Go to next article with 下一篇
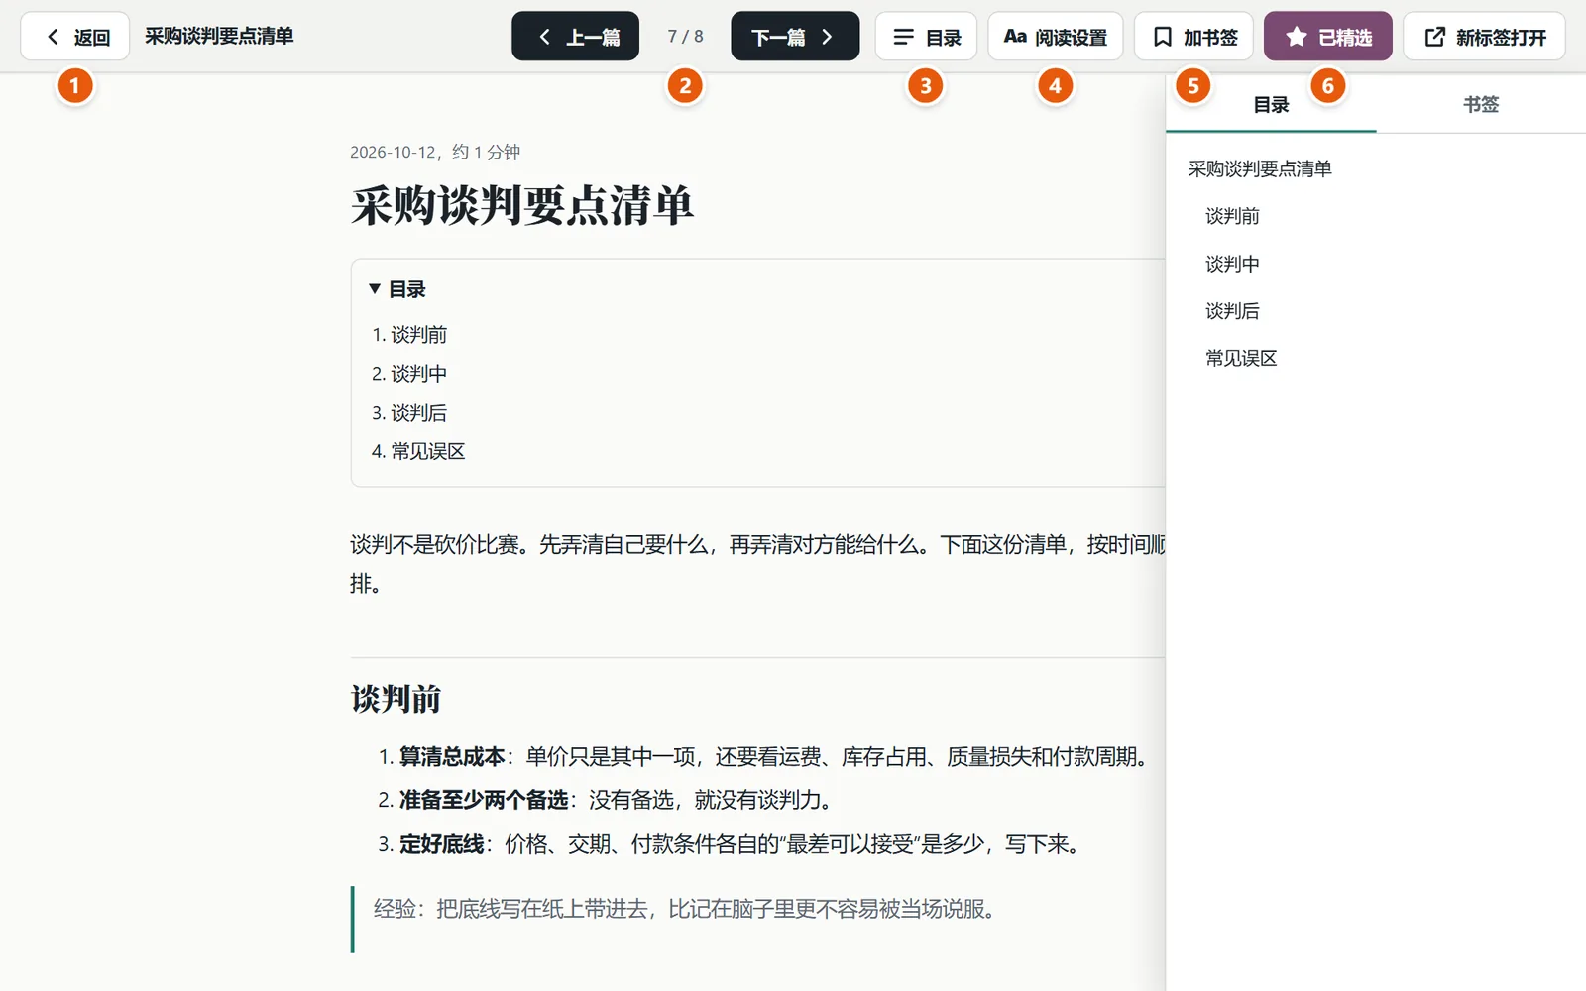 [x=795, y=37]
